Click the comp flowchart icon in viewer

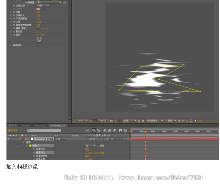click(191, 121)
